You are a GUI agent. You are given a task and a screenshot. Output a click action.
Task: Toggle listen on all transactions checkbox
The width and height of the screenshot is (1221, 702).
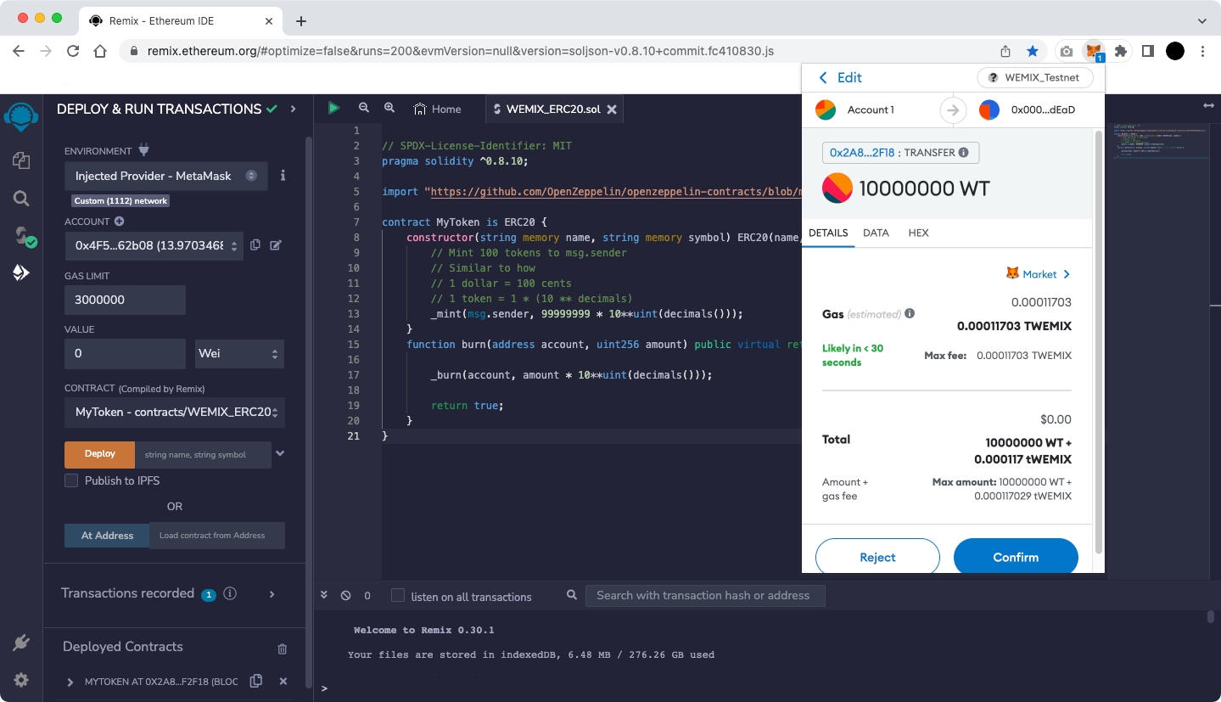pyautogui.click(x=398, y=596)
